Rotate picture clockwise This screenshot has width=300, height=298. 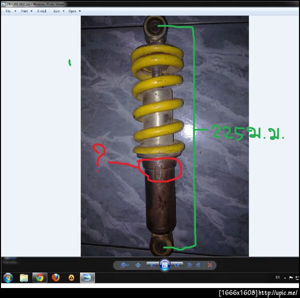click(x=198, y=265)
